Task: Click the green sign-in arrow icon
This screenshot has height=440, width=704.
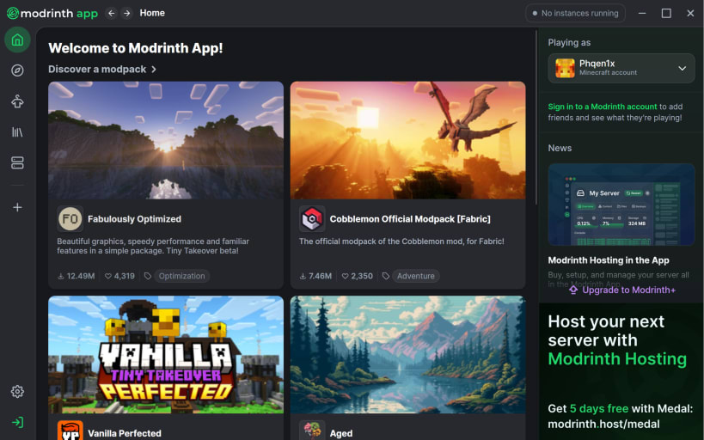Action: 17,422
